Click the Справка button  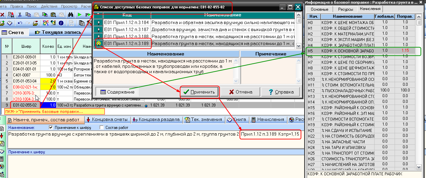coord(280,92)
